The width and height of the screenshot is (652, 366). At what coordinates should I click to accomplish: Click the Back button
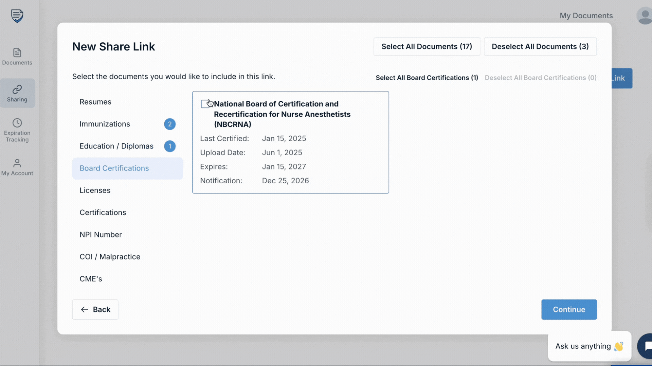95,309
